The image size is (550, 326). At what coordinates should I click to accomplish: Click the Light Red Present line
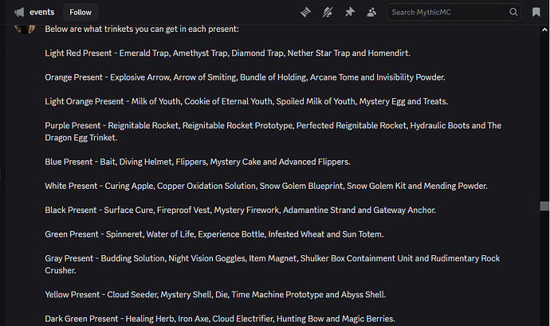coord(227,53)
